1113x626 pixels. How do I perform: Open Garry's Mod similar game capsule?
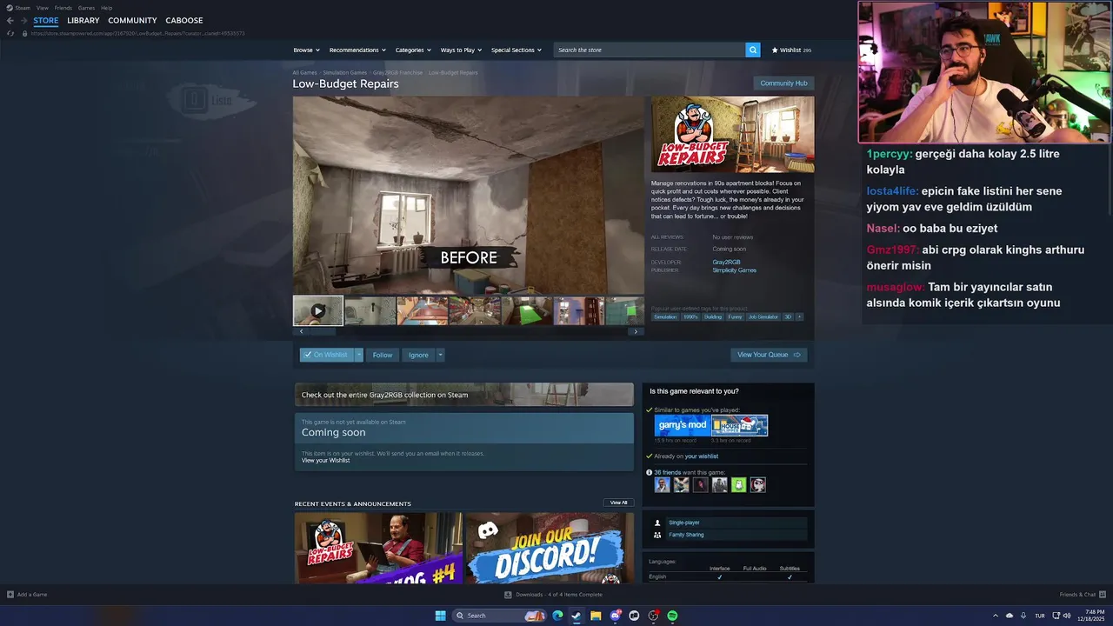click(682, 425)
